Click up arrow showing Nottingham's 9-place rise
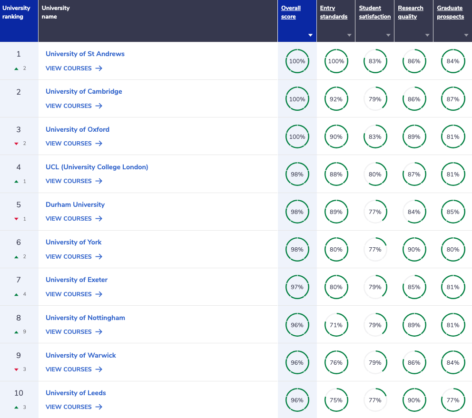Screen dimensions: 472x418 [x=16, y=331]
